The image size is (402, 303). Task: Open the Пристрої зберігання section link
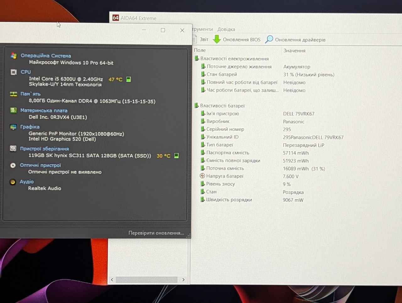point(44,149)
